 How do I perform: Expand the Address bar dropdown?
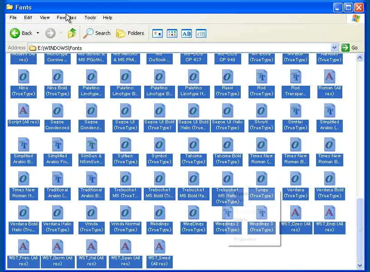(x=334, y=48)
